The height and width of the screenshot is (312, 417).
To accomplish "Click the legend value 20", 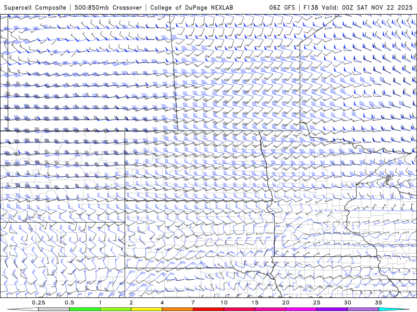I will click(286, 303).
